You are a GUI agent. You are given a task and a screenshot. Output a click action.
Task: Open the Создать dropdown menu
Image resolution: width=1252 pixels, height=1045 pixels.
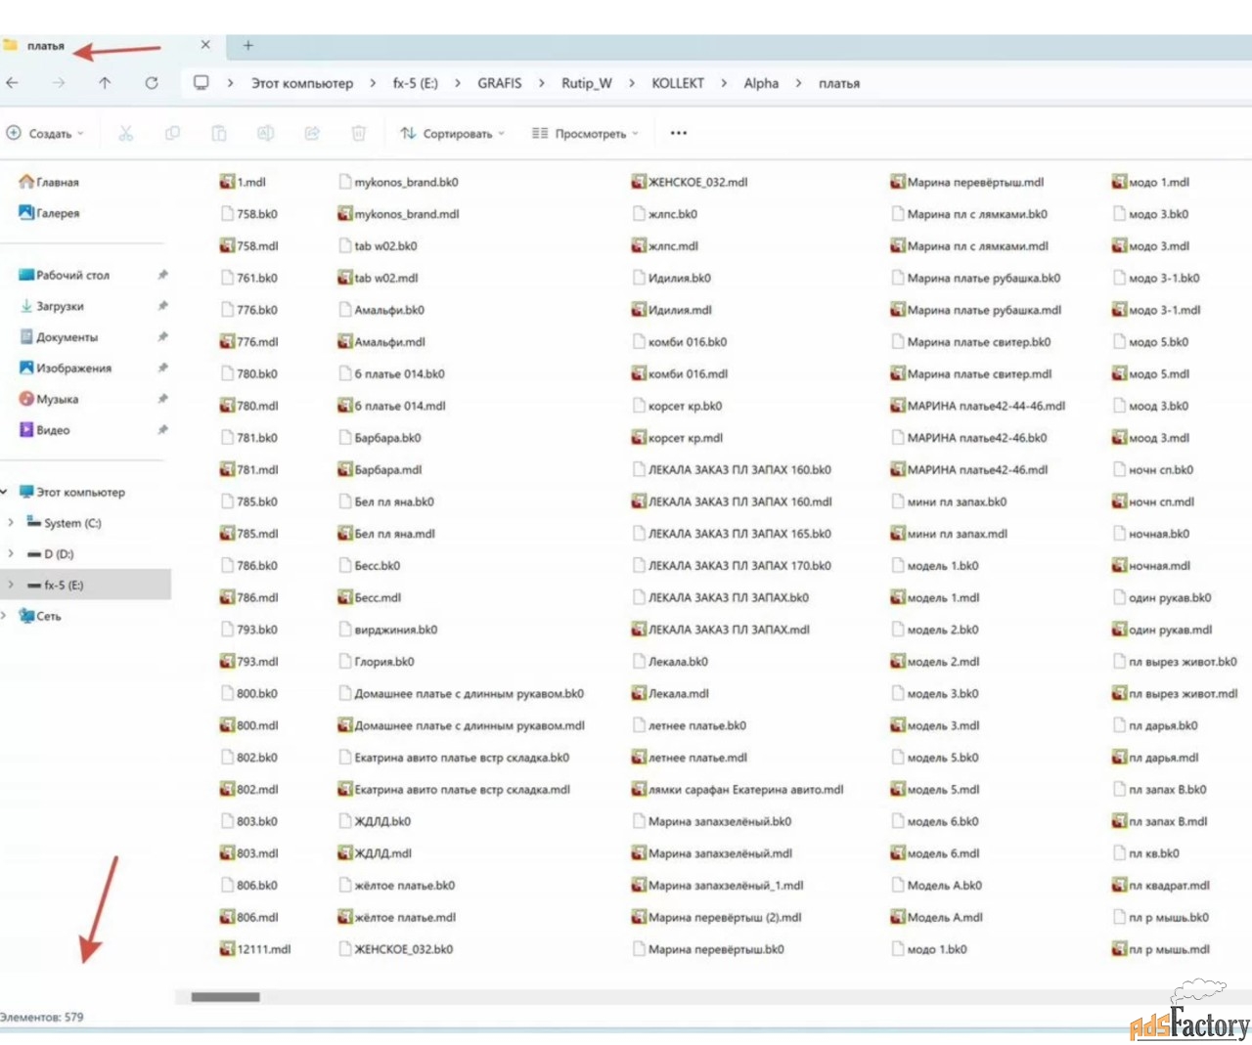coord(46,133)
